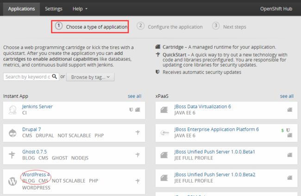Click the shield icon on JBoss EAP row
Viewport: 301px width, 196px height.
click(288, 130)
